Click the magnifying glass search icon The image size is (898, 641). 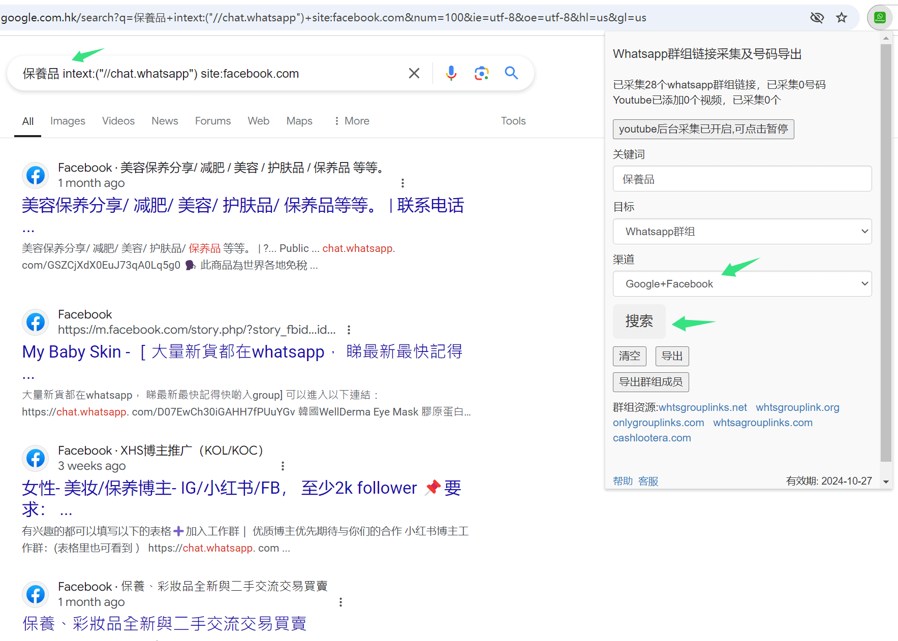coord(511,73)
